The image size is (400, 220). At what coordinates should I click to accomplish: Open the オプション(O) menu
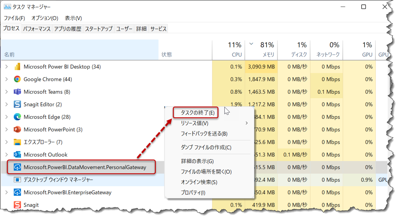click(45, 18)
